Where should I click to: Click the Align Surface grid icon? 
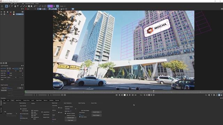click(57, 6)
